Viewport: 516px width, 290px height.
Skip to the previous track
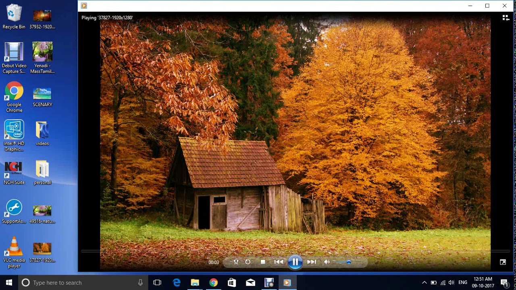pos(279,262)
